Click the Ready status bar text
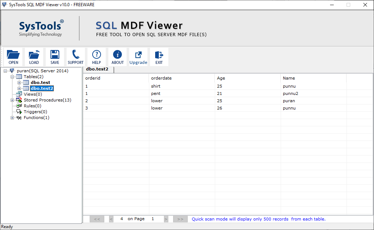 [x=7, y=227]
